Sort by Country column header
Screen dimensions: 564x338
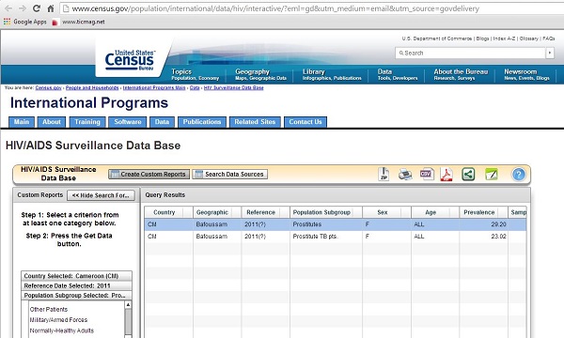168,212
